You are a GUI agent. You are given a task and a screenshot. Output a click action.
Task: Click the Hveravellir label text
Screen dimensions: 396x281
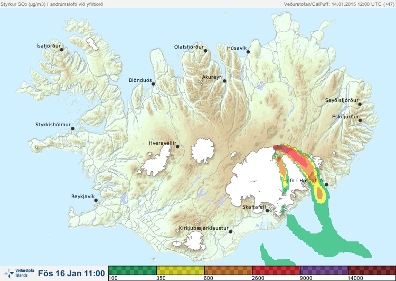[x=163, y=143]
